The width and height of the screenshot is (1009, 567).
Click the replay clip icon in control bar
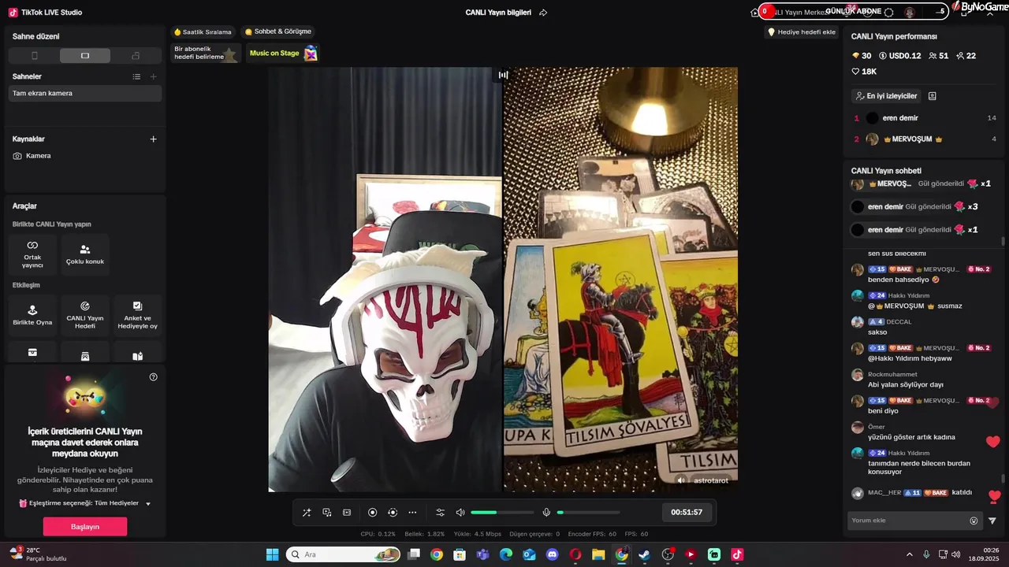tap(393, 513)
